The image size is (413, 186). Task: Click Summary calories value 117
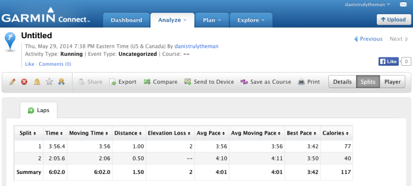tap(346, 172)
